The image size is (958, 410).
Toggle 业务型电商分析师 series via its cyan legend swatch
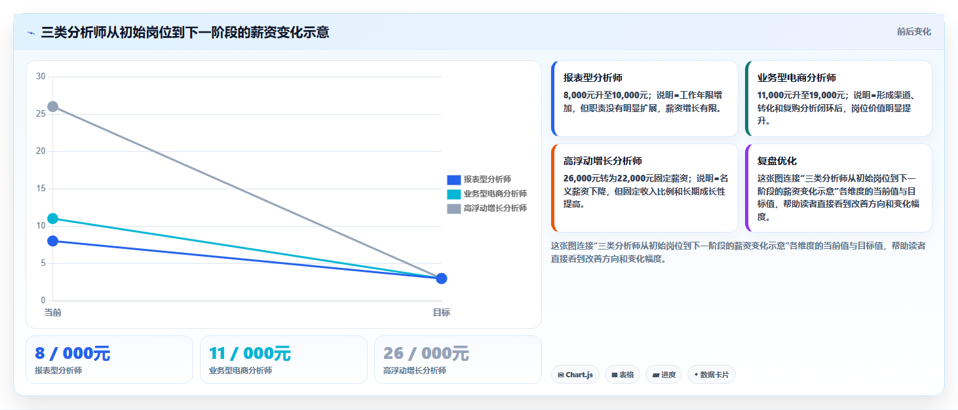pyautogui.click(x=454, y=194)
